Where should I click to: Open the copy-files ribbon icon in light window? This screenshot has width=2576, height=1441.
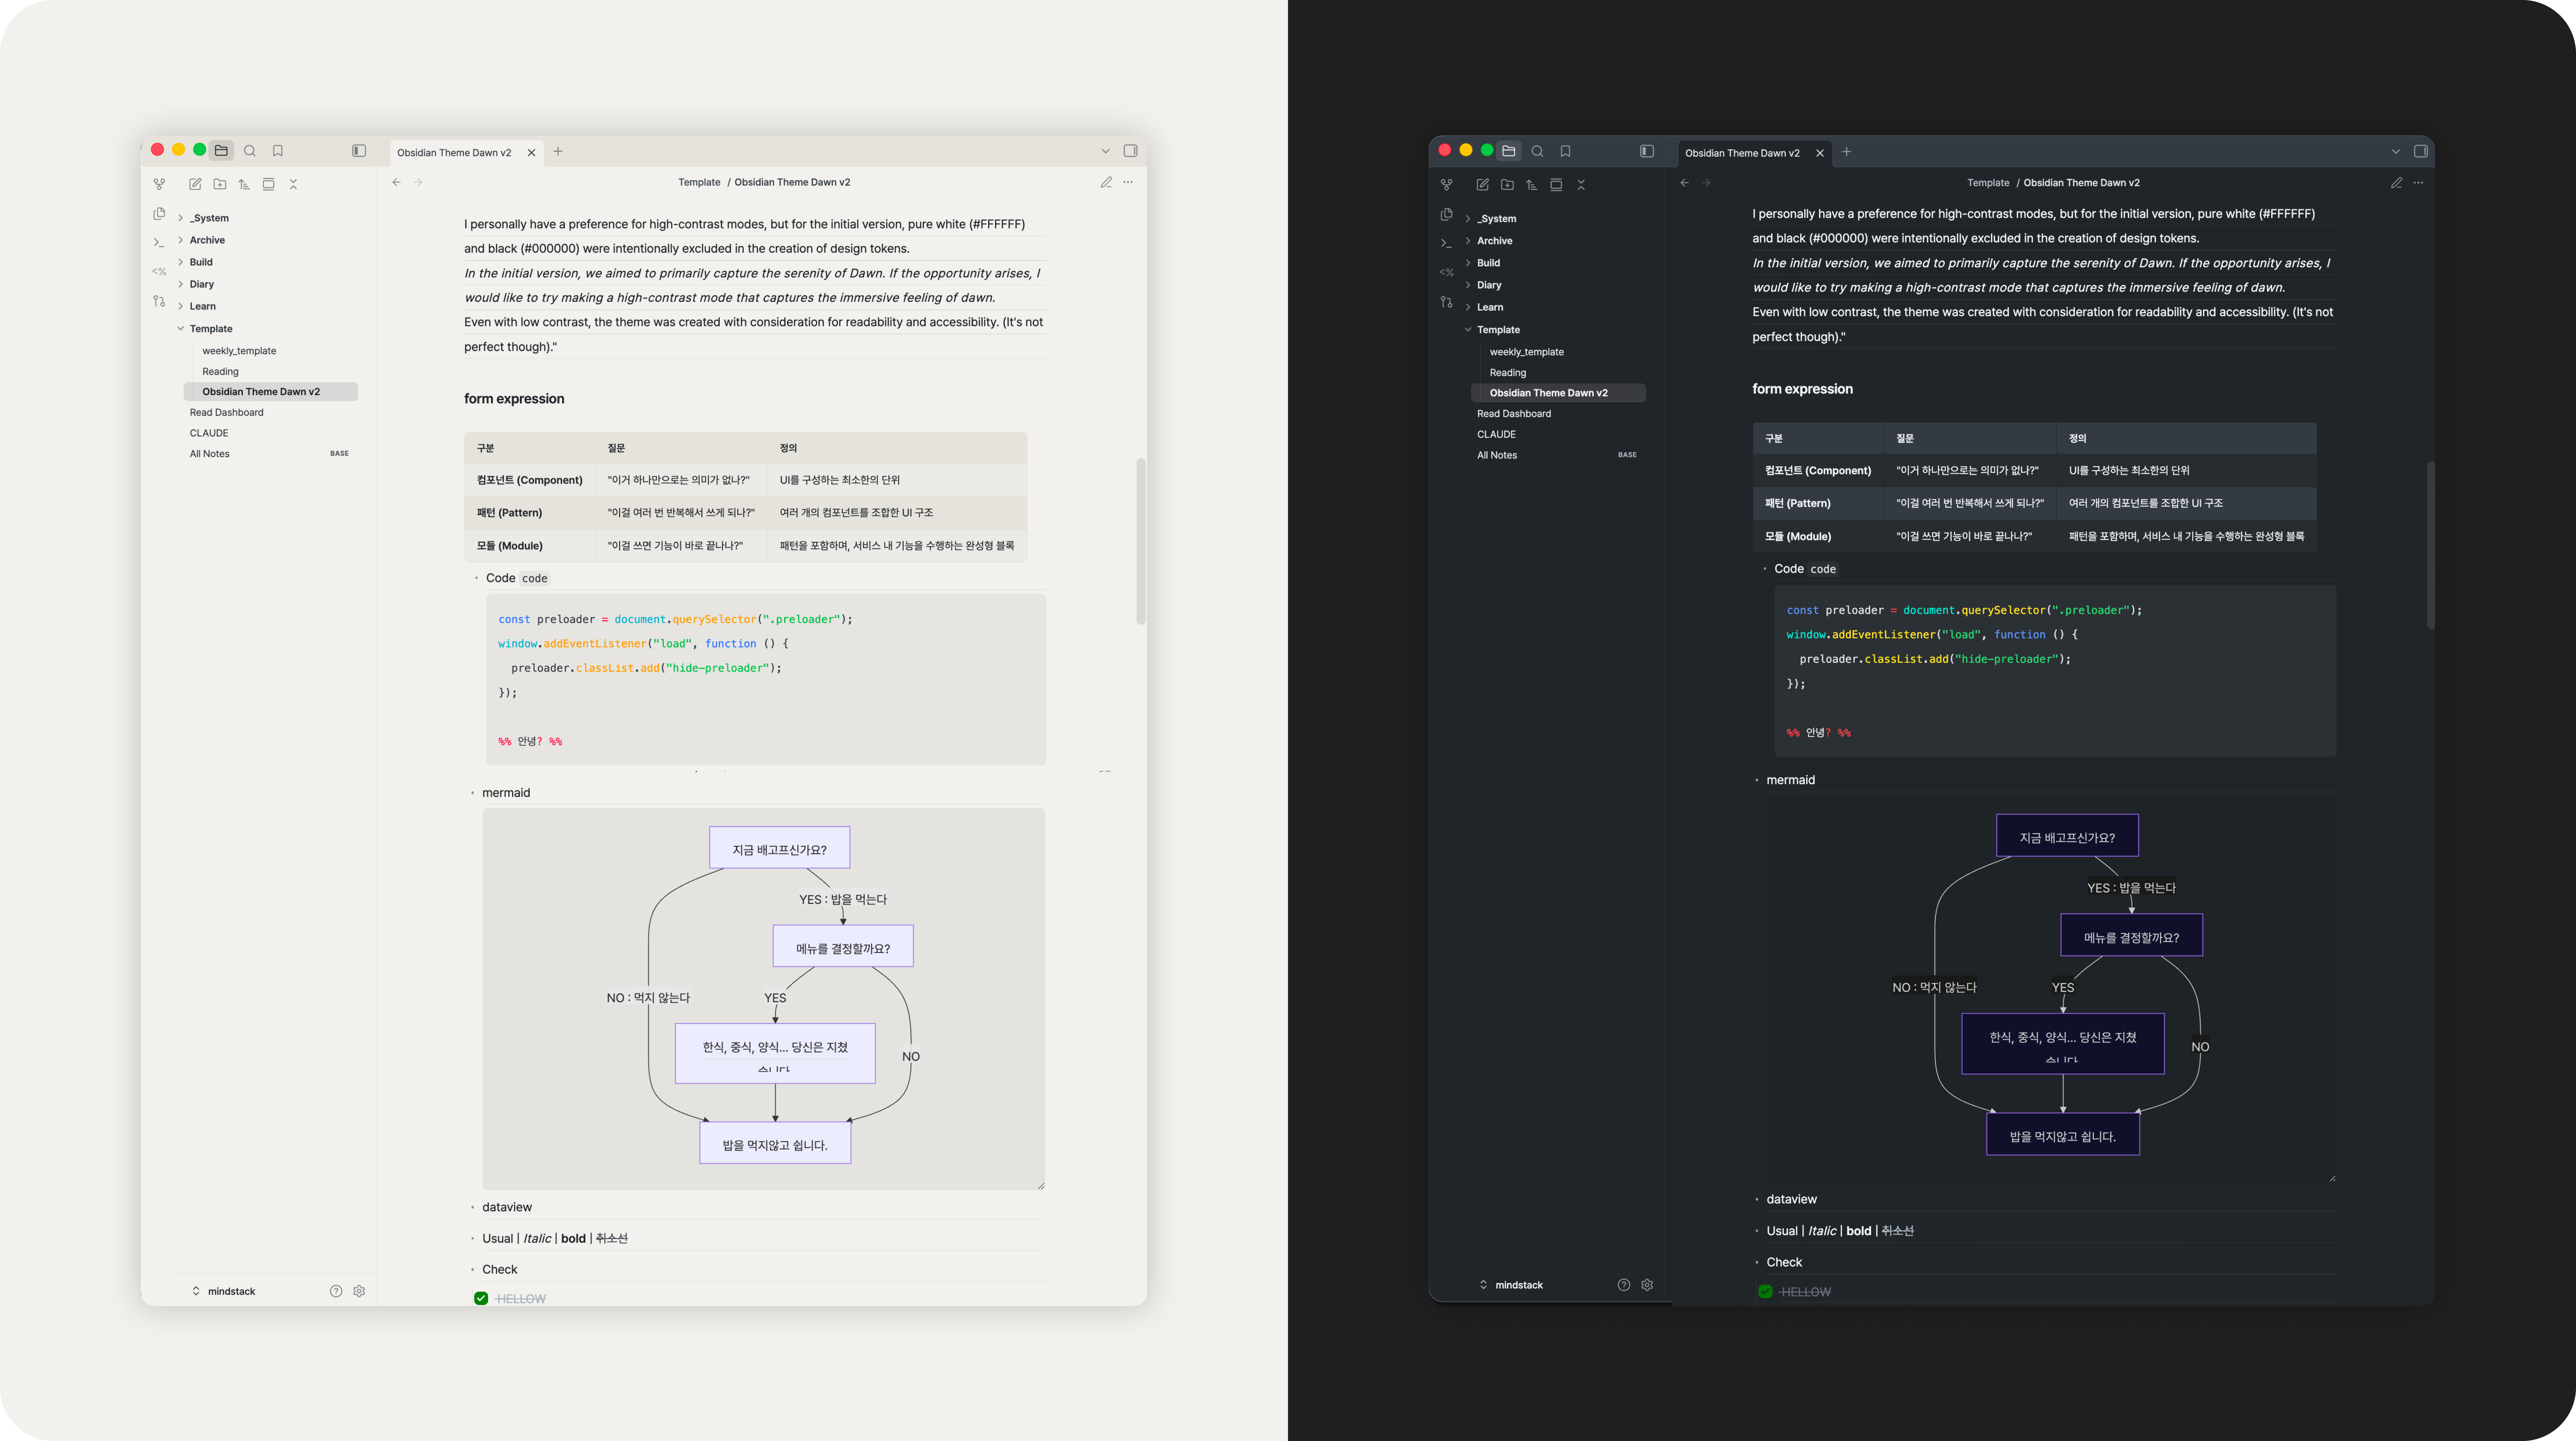click(159, 214)
